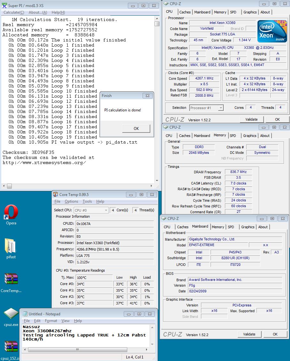
Task: Expand the Processor #1 selection dropdown
Action: 221,108
